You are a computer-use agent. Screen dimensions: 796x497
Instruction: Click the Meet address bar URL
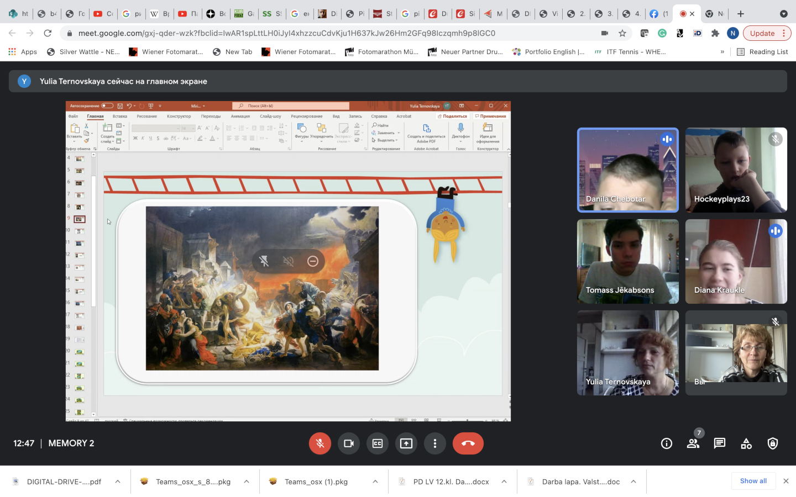[287, 33]
